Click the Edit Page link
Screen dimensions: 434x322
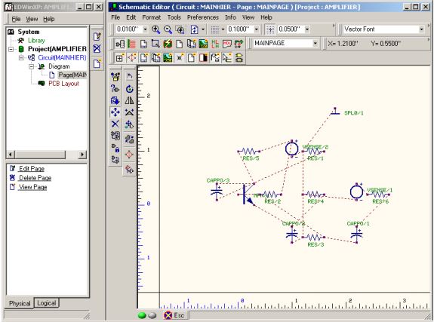tap(32, 169)
